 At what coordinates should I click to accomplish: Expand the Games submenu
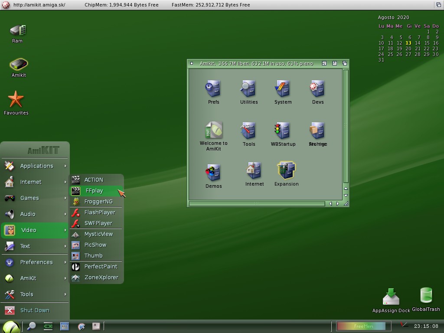29,198
